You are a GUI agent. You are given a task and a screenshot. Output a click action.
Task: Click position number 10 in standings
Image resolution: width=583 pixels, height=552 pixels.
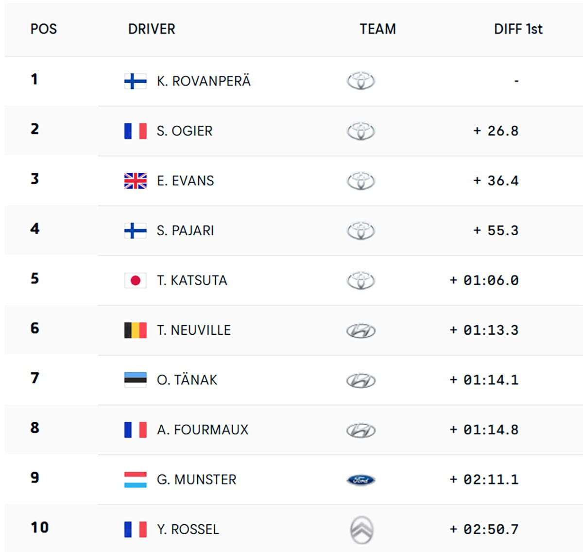[x=40, y=528]
